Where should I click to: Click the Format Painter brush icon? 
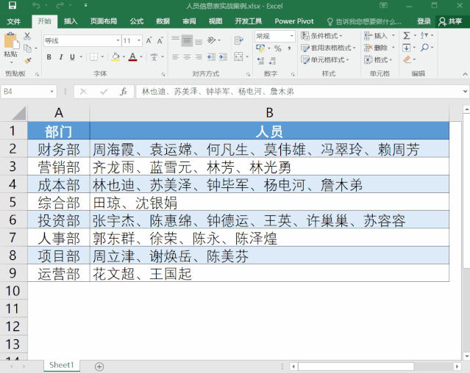coord(28,61)
